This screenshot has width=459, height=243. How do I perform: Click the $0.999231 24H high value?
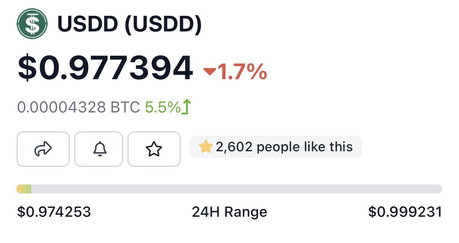point(405,212)
